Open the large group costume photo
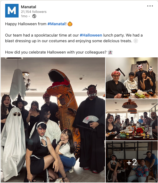 53,120
